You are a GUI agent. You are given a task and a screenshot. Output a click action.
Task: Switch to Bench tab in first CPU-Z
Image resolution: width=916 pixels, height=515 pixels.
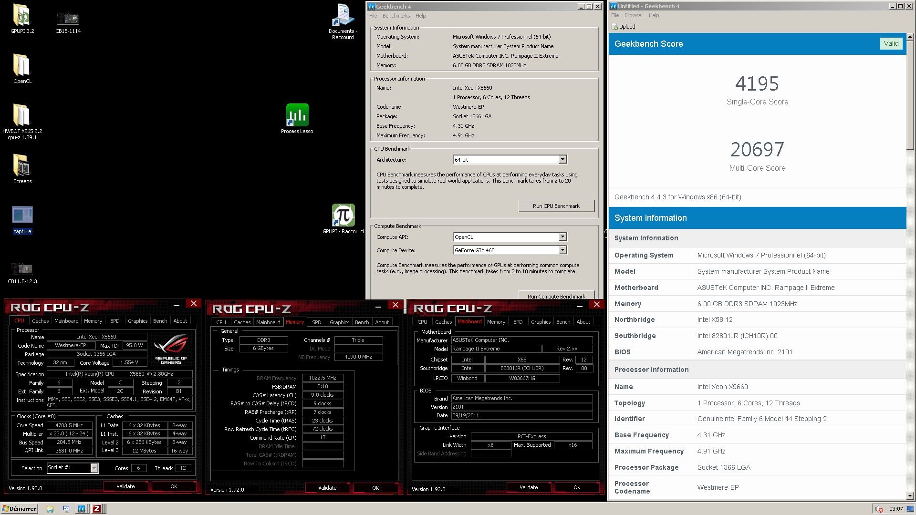[160, 321]
